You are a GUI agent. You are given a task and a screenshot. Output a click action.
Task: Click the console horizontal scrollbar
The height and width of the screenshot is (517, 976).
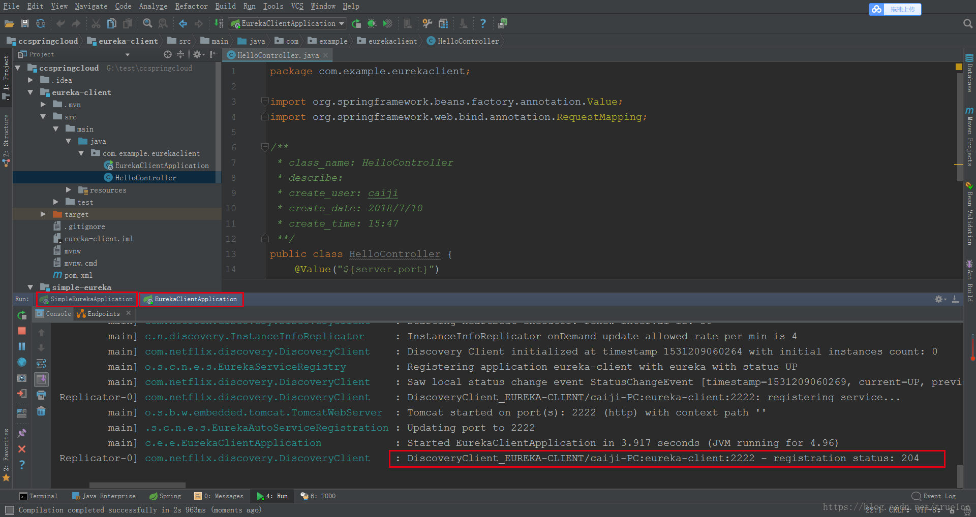137,485
